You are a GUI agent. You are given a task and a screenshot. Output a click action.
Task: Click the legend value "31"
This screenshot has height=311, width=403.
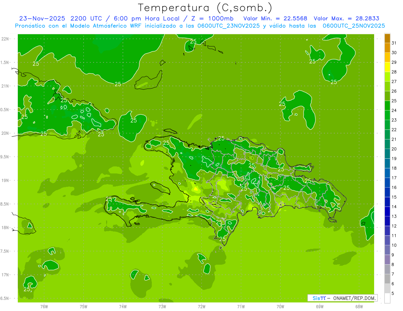394,43
